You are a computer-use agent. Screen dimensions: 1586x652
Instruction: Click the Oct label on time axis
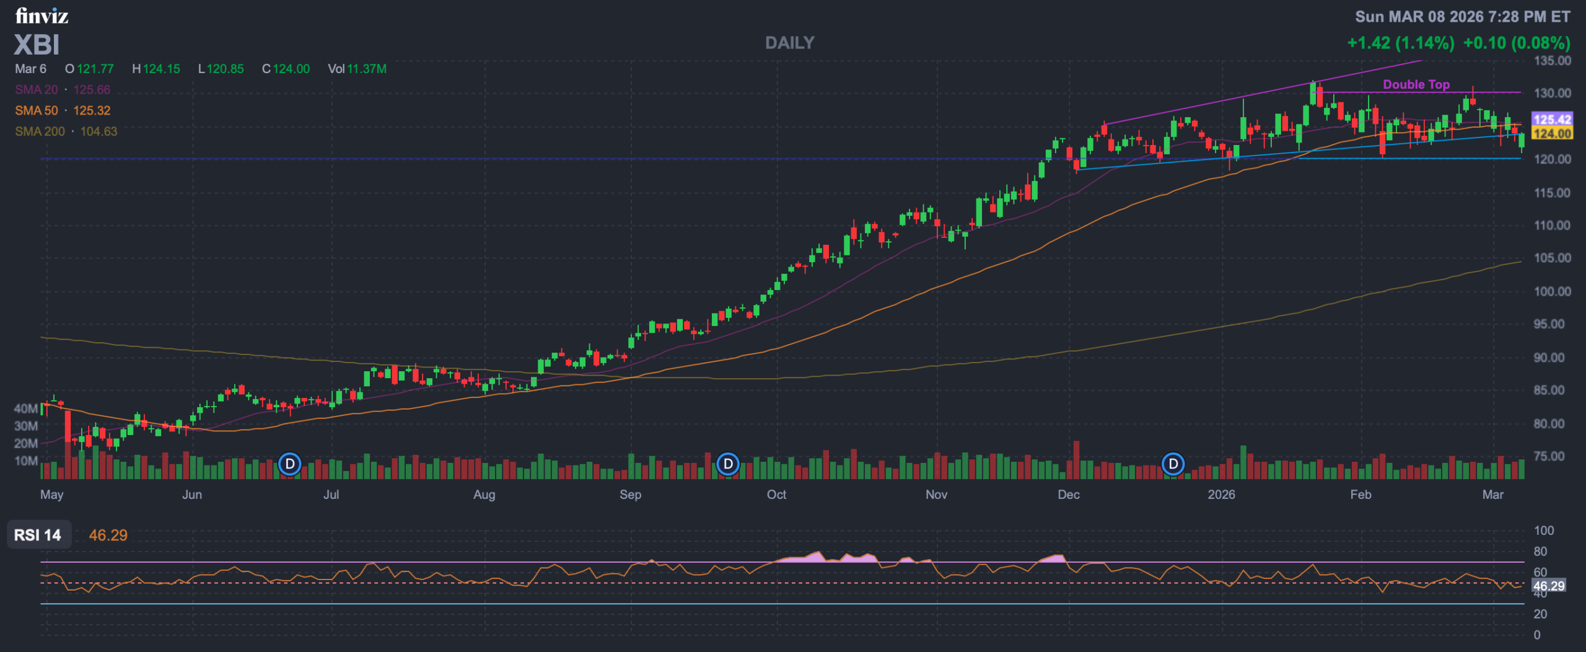coord(777,495)
